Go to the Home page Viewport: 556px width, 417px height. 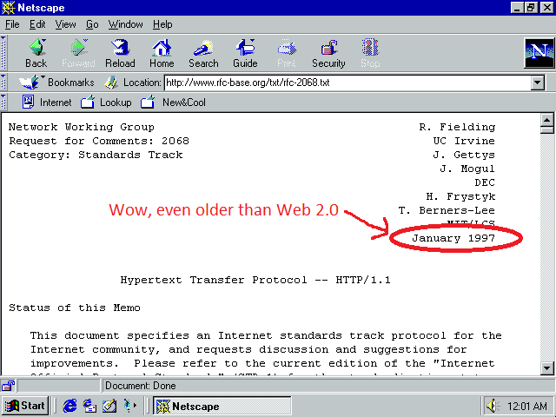click(162, 53)
